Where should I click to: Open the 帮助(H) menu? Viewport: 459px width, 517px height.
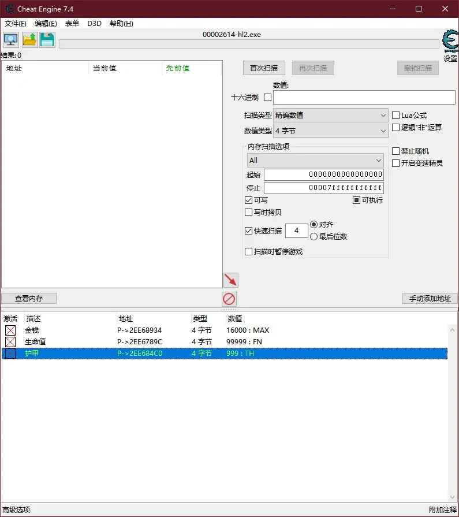point(121,24)
